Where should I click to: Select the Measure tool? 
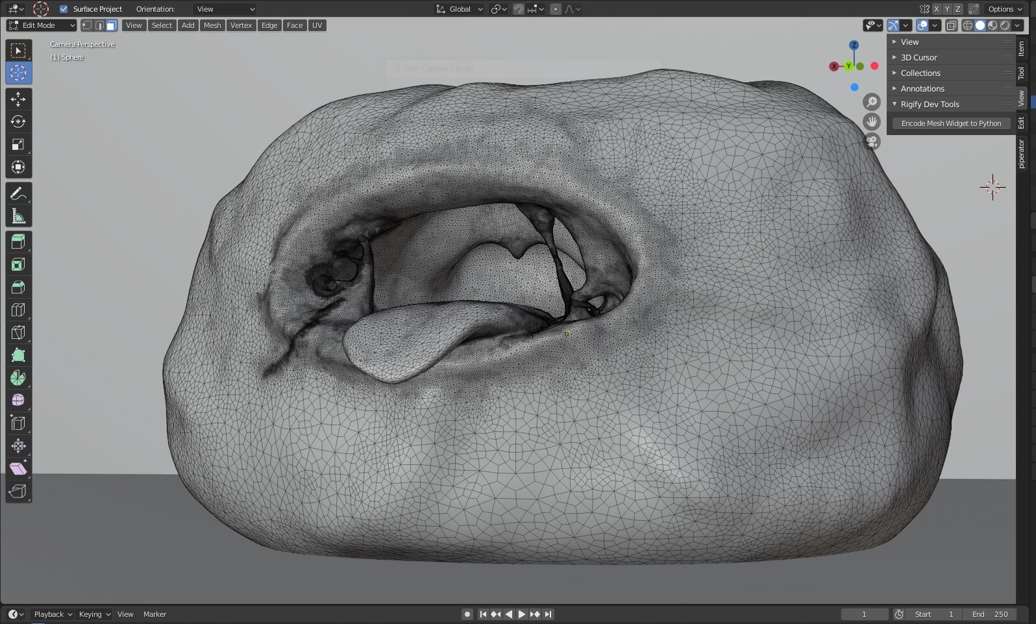[18, 216]
